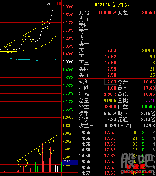The width and height of the screenshot is (156, 176).
Task: Click the 买五 bid volume 25
Action: coord(152,75)
